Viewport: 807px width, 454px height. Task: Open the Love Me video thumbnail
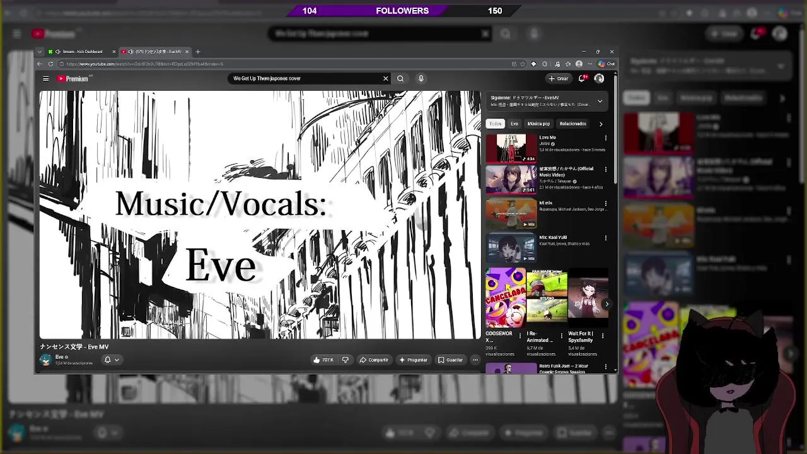511,148
